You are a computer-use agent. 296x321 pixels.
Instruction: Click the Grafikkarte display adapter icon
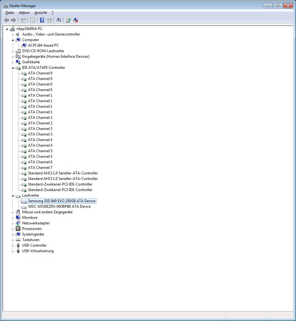[x=18, y=62]
